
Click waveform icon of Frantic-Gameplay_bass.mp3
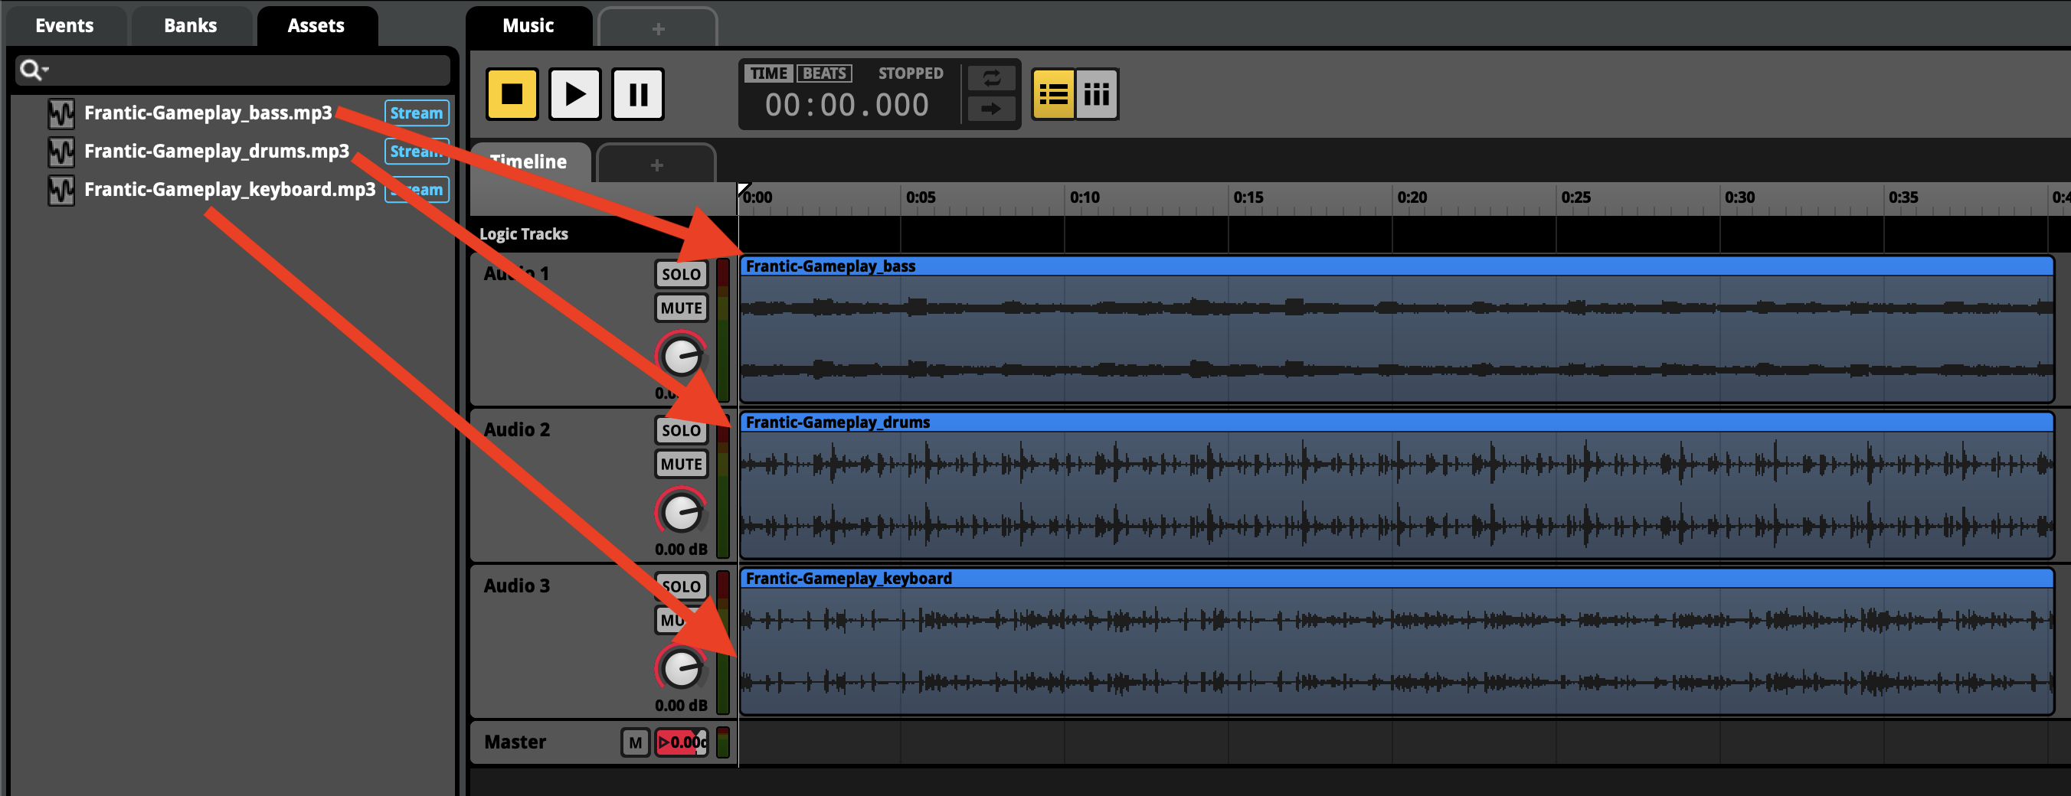61,113
